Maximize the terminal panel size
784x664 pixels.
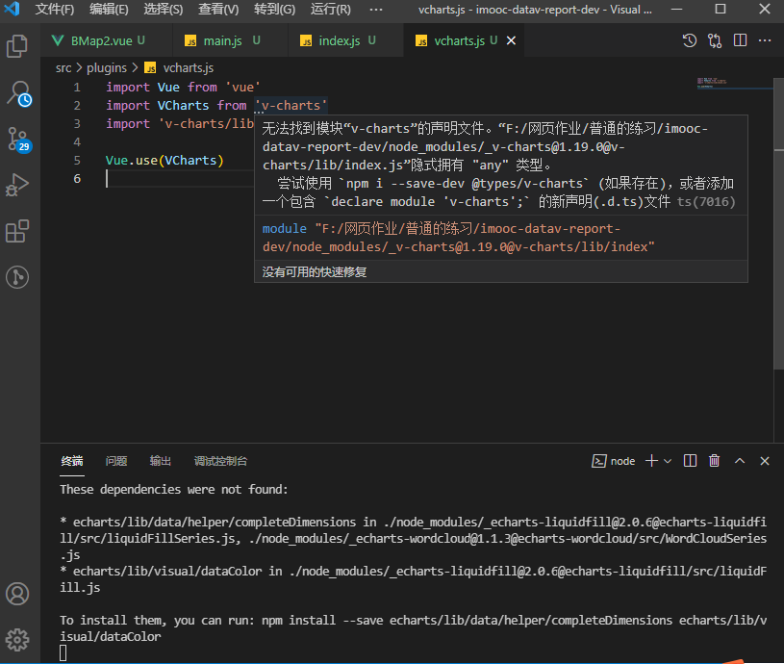click(x=740, y=461)
